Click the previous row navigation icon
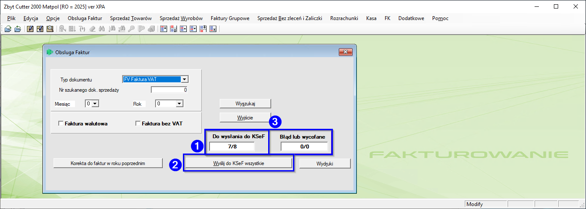Screen dimensions: 586x209 pos(183,29)
